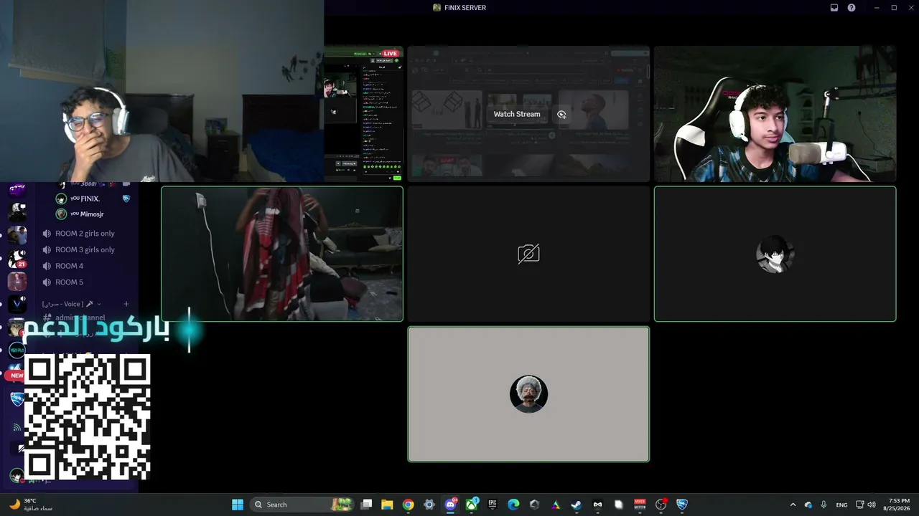Switch to Discord on the taskbar
The width and height of the screenshot is (919, 516).
tap(451, 505)
